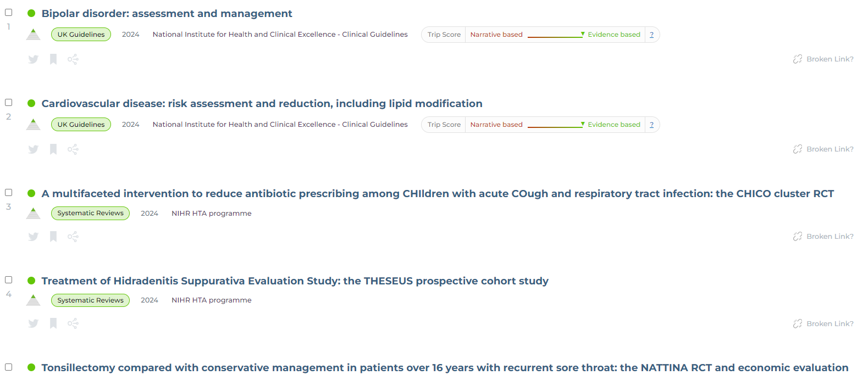Click the UK Guidelines badge on the first result

(81, 34)
